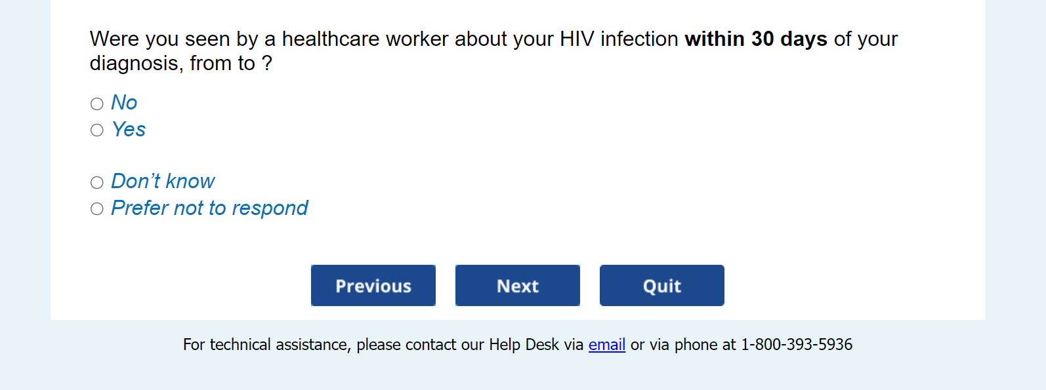Exit the survey with Quit button
1046x390 pixels.
[x=661, y=286]
